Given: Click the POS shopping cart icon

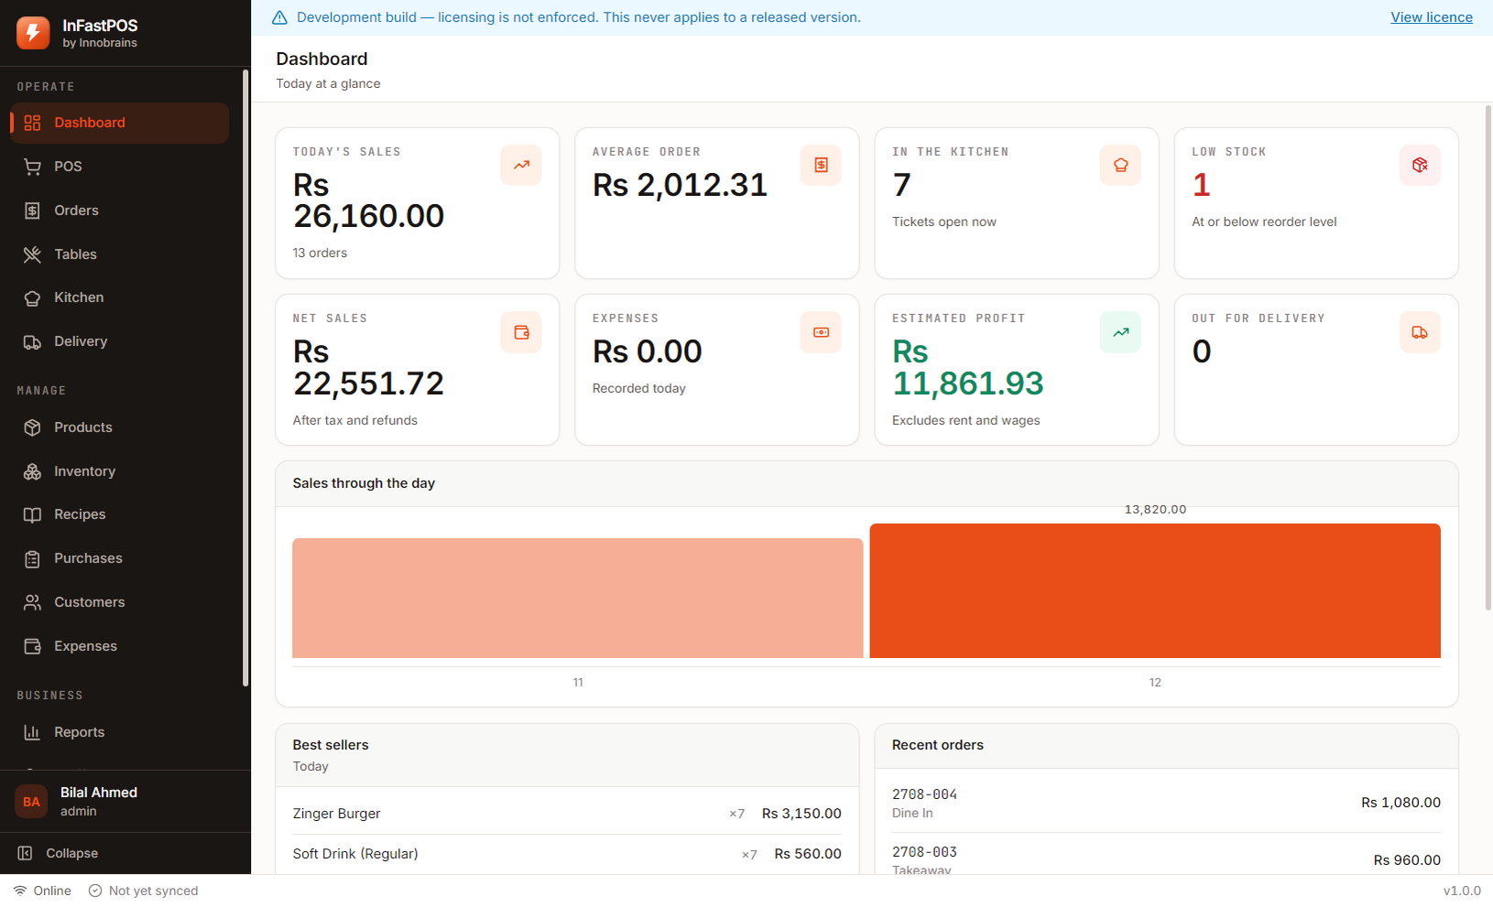Looking at the screenshot, I should click(32, 167).
